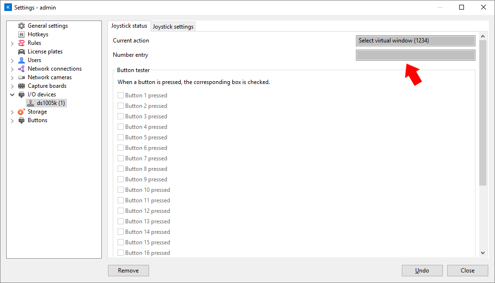Open the Storage disk icon
Screen dimensions: 495x283
coord(22,112)
